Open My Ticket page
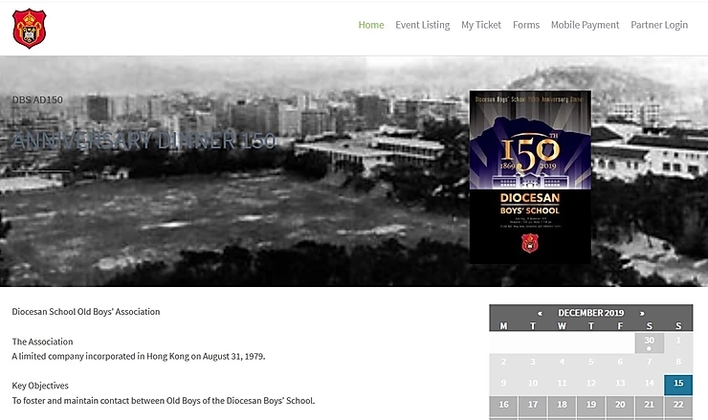The width and height of the screenshot is (708, 420). pos(481,25)
